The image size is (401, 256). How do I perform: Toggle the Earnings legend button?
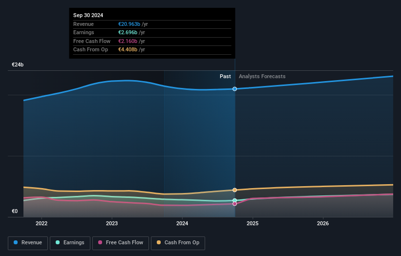[70, 243]
